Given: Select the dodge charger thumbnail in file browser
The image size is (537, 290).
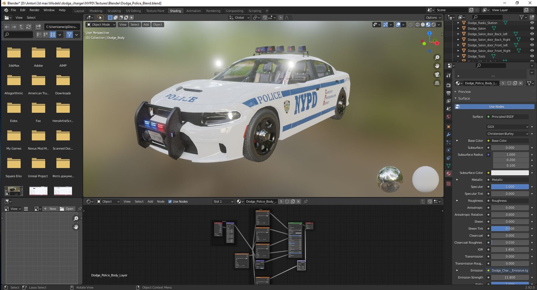Looking at the screenshot, I should [x=14, y=190].
